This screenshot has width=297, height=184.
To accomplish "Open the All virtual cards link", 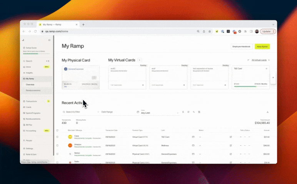I will [x=259, y=60].
